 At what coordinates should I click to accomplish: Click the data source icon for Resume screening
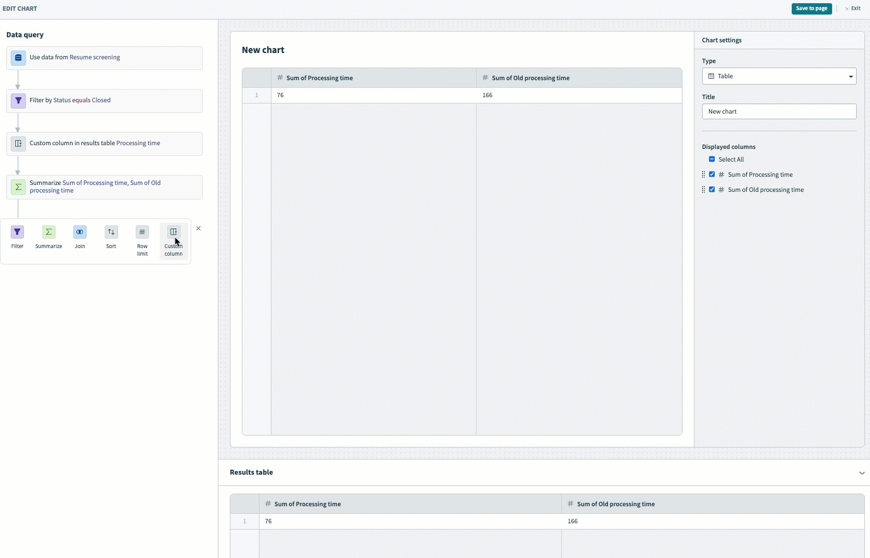click(x=18, y=57)
